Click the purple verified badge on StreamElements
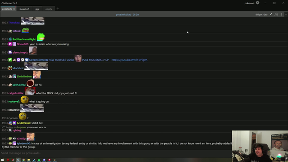This screenshot has height=162, width=288. (x=18, y=60)
